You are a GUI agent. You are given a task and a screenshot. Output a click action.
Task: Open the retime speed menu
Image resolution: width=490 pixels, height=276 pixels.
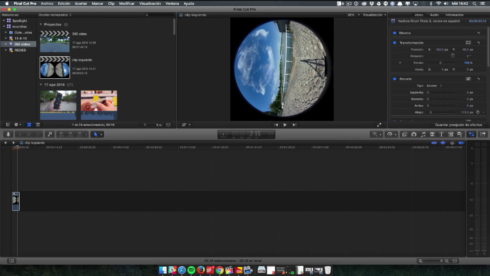(391, 134)
